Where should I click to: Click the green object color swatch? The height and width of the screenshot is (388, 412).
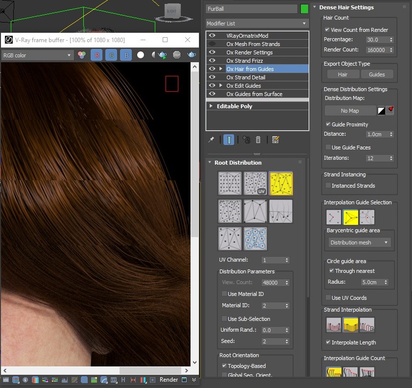[304, 9]
